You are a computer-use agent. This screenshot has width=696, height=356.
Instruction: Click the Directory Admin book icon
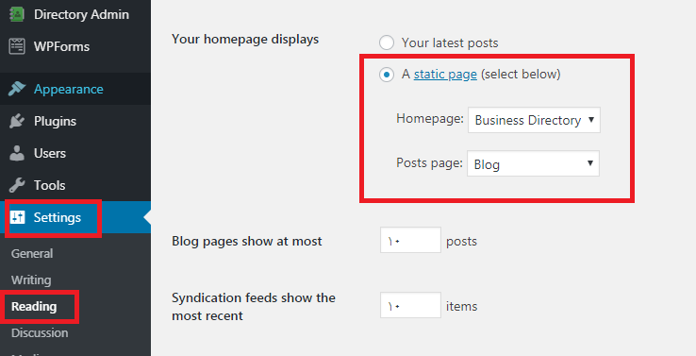coord(17,14)
